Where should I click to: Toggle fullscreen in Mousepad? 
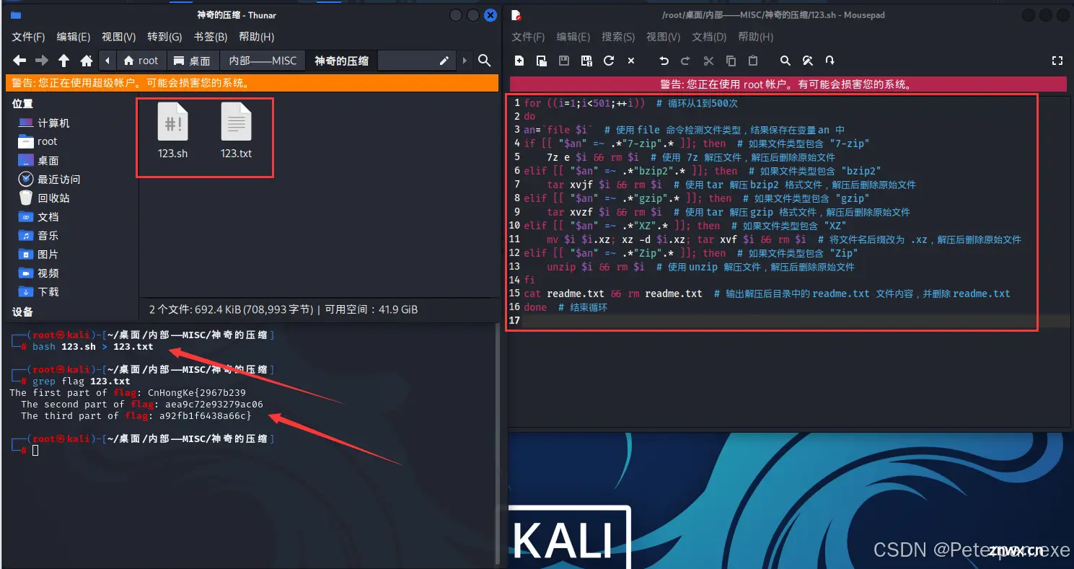[1057, 61]
